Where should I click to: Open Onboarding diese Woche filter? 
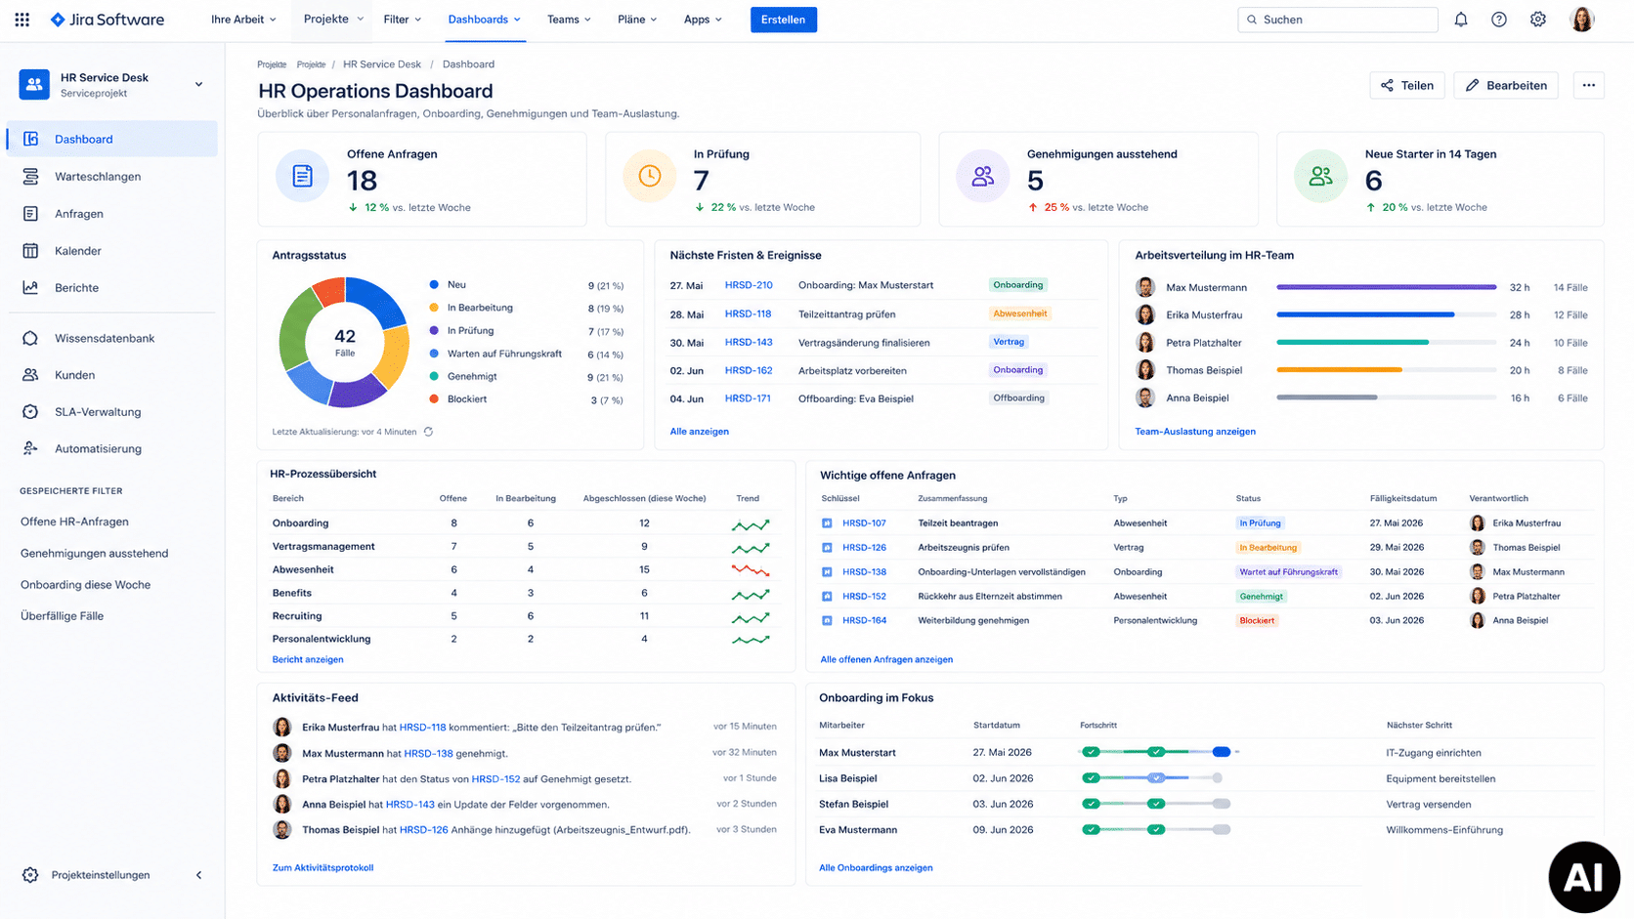85,585
